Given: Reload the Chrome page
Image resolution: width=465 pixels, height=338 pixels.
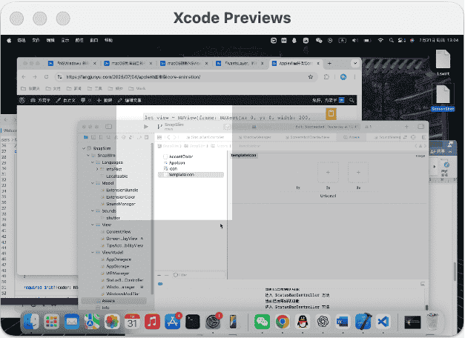Looking at the screenshot, I should coord(46,77).
